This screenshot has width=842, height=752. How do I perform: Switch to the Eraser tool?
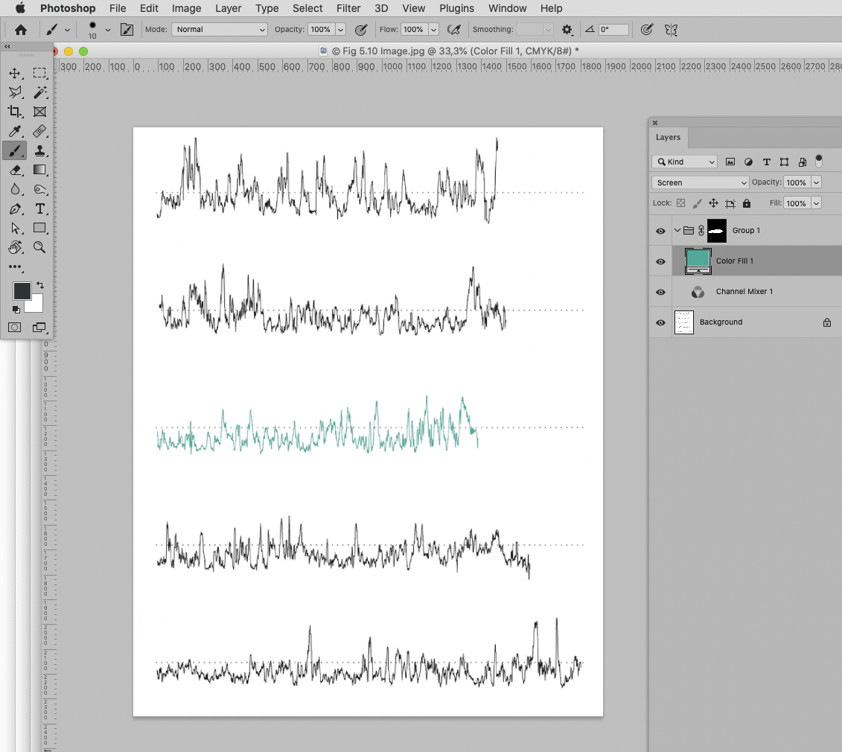(x=16, y=170)
